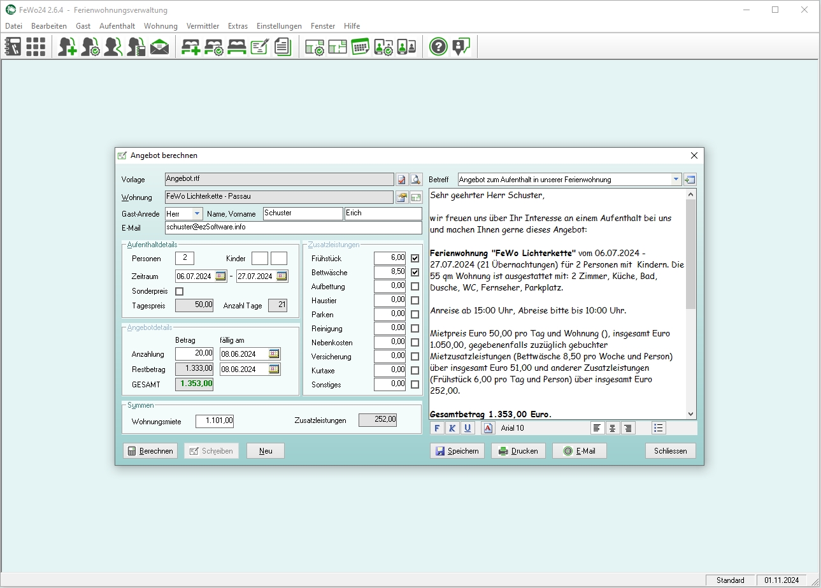
Task: Tick the Sonderpreis checkbox
Action: coord(179,291)
